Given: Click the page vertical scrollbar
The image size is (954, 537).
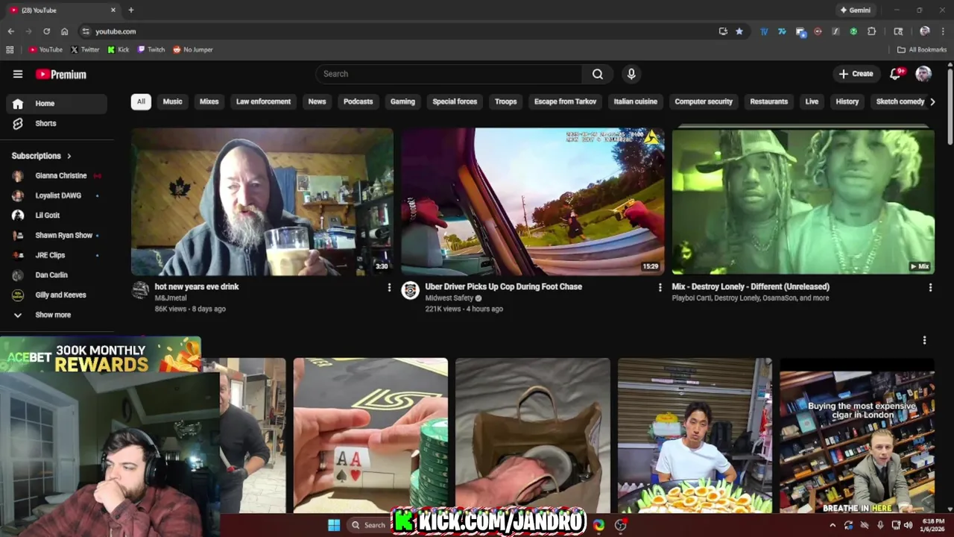Looking at the screenshot, I should coord(950,106).
